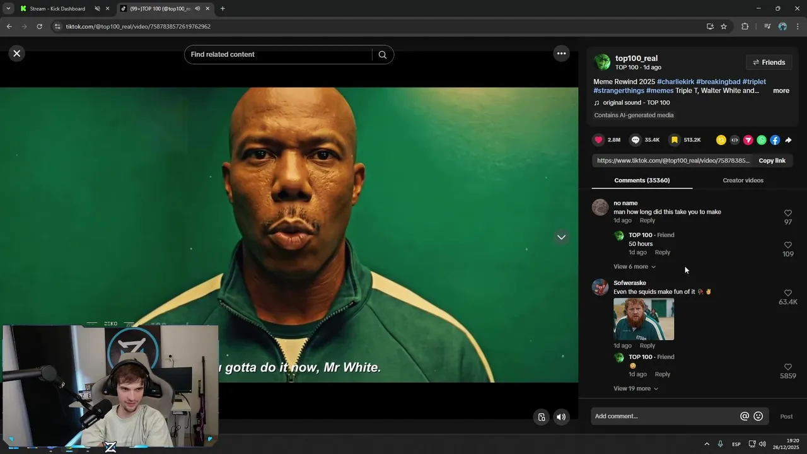Install the app via address bar icon
The height and width of the screenshot is (454, 807).
(x=710, y=26)
